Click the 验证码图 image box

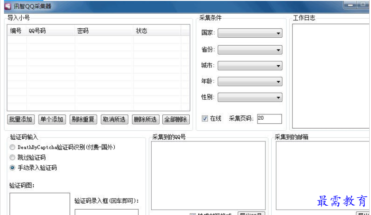(x=40, y=204)
